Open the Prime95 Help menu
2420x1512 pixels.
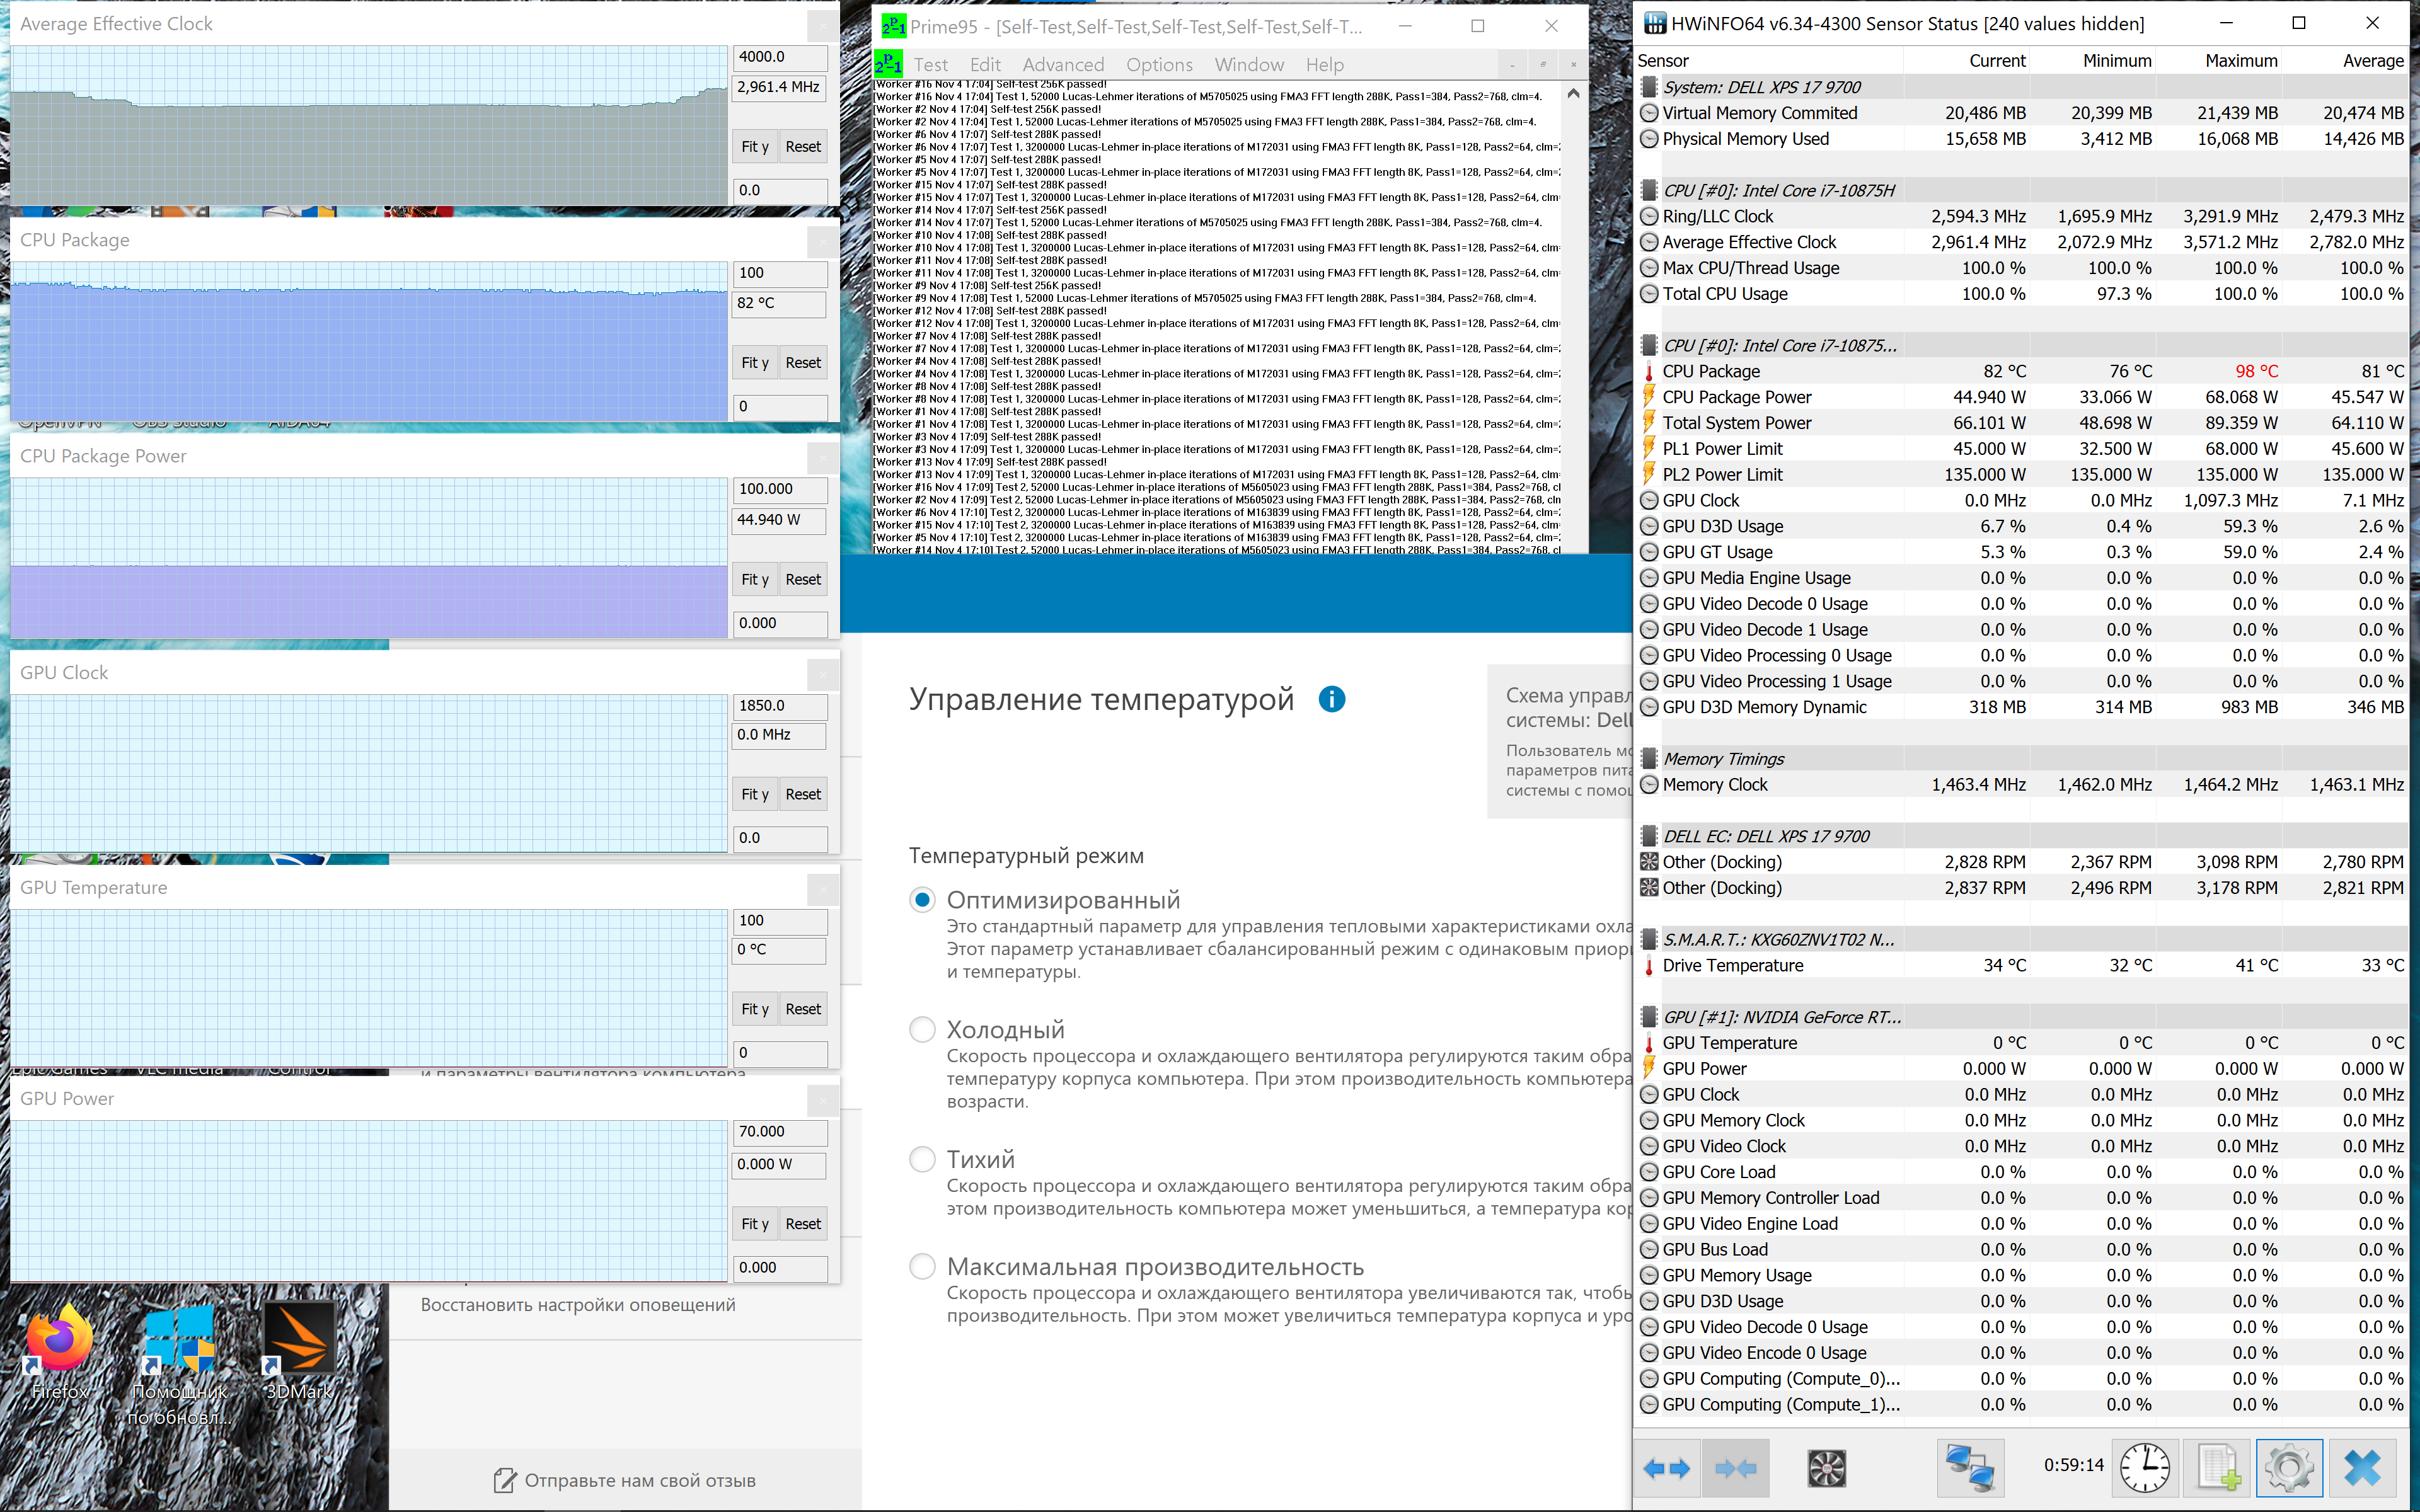coord(1324,64)
